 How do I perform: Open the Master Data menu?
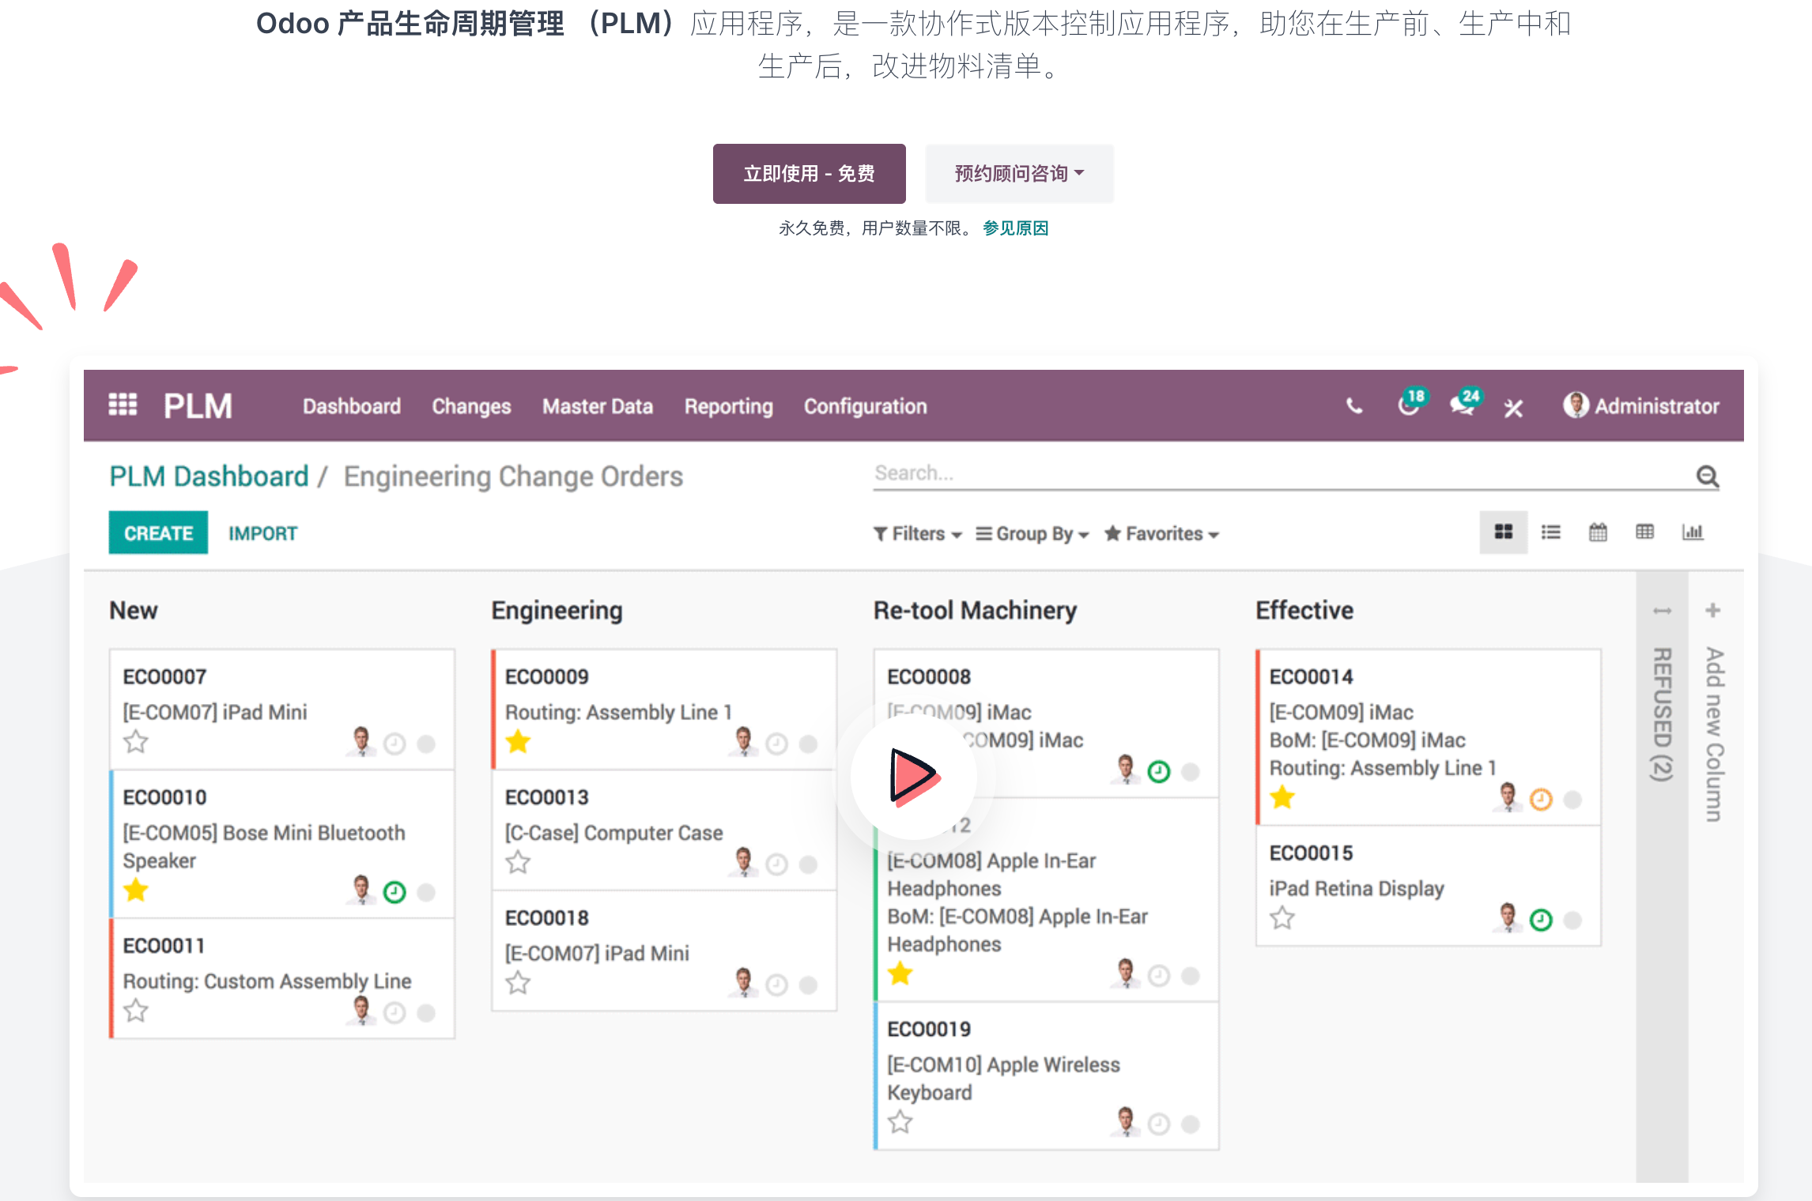(598, 406)
